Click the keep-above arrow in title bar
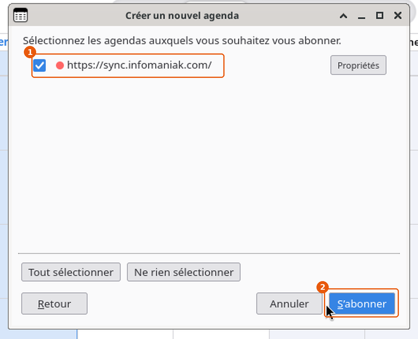 click(343, 16)
